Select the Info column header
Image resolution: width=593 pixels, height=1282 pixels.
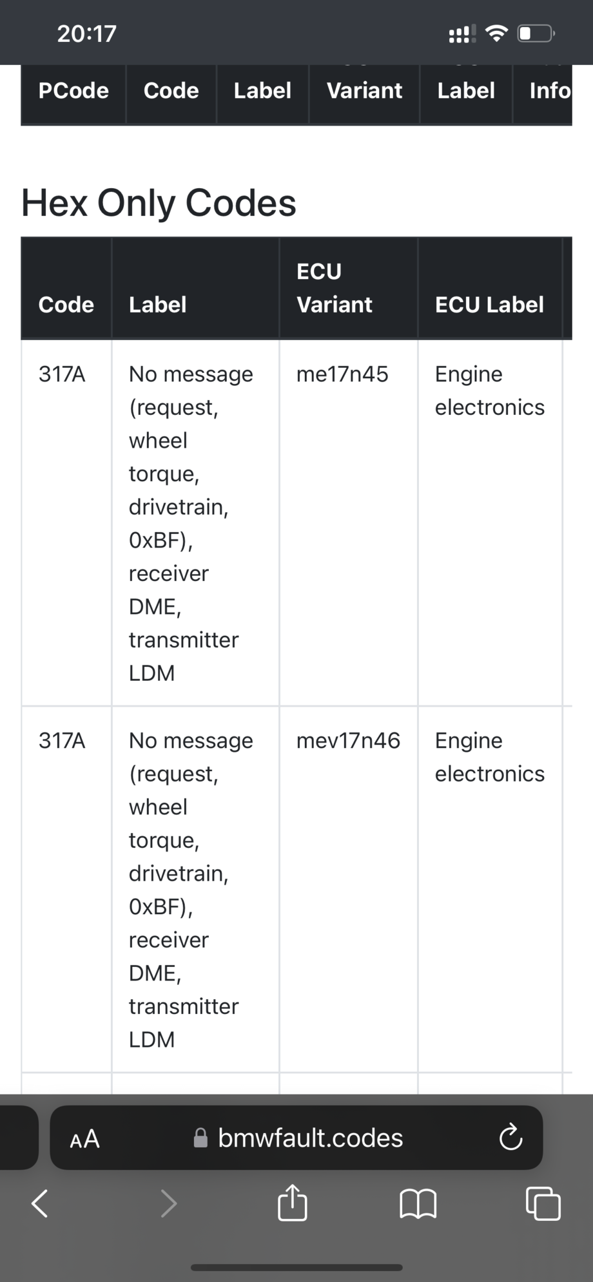(550, 91)
